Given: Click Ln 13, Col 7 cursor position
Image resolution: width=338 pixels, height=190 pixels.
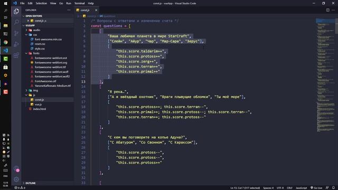Looking at the screenshot, I should [245, 188].
